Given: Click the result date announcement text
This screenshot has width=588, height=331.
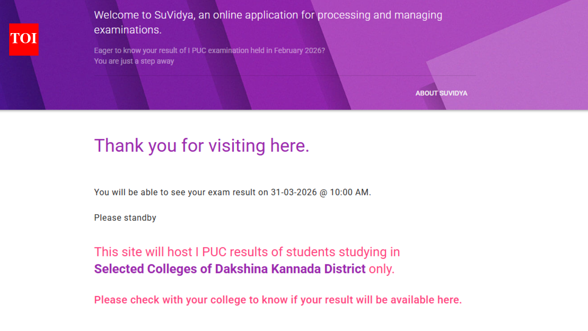Looking at the screenshot, I should pos(232,192).
